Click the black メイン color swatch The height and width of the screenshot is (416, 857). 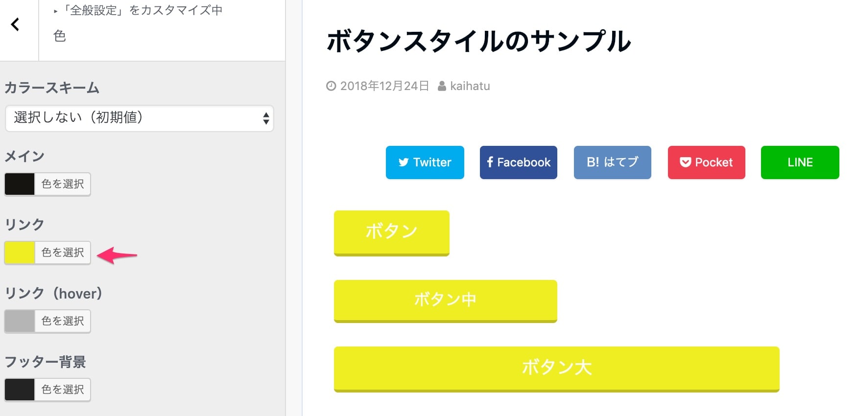tap(20, 184)
